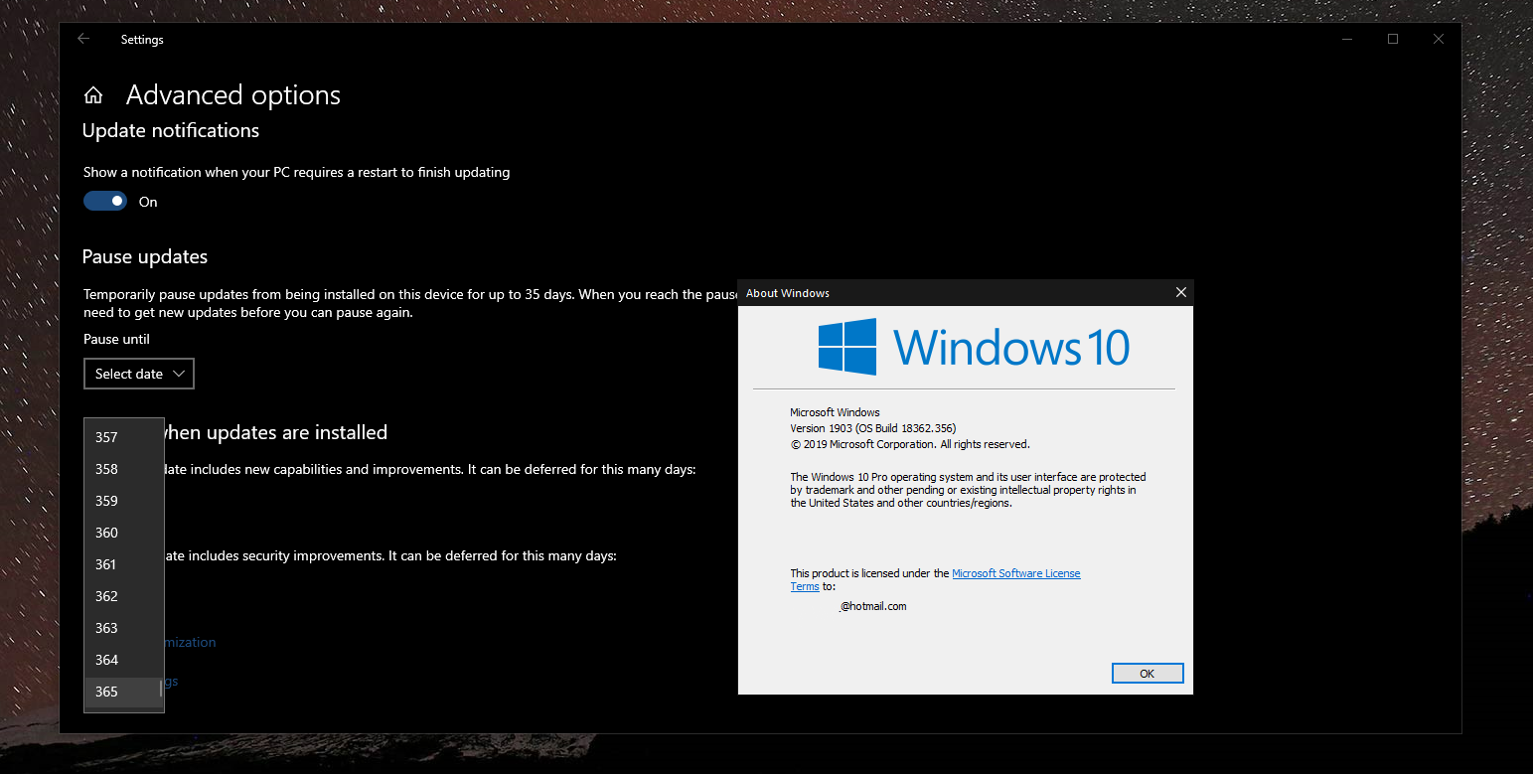The image size is (1533, 774).
Task: Select the Windows logo beside 'Windows 10' text
Action: point(846,347)
